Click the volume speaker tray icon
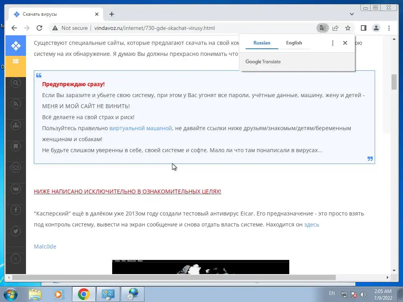Viewport: 403px width, 302px height. [363, 294]
